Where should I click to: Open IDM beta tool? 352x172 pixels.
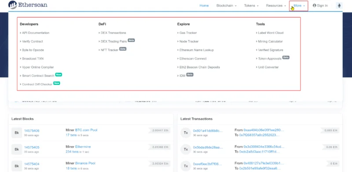[x=183, y=76]
